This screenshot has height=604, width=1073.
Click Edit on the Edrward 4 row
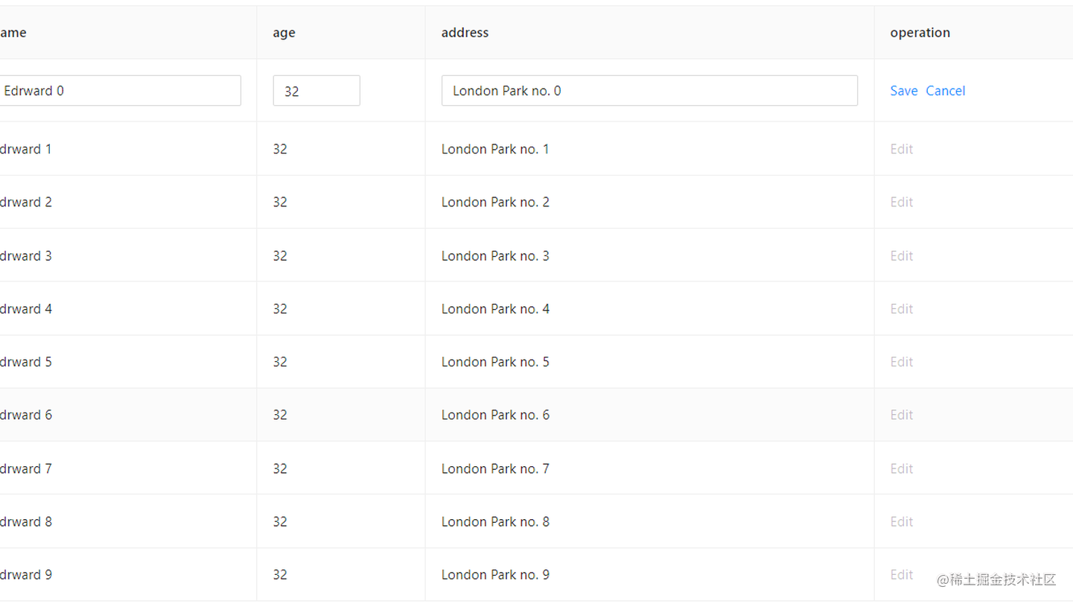(901, 308)
